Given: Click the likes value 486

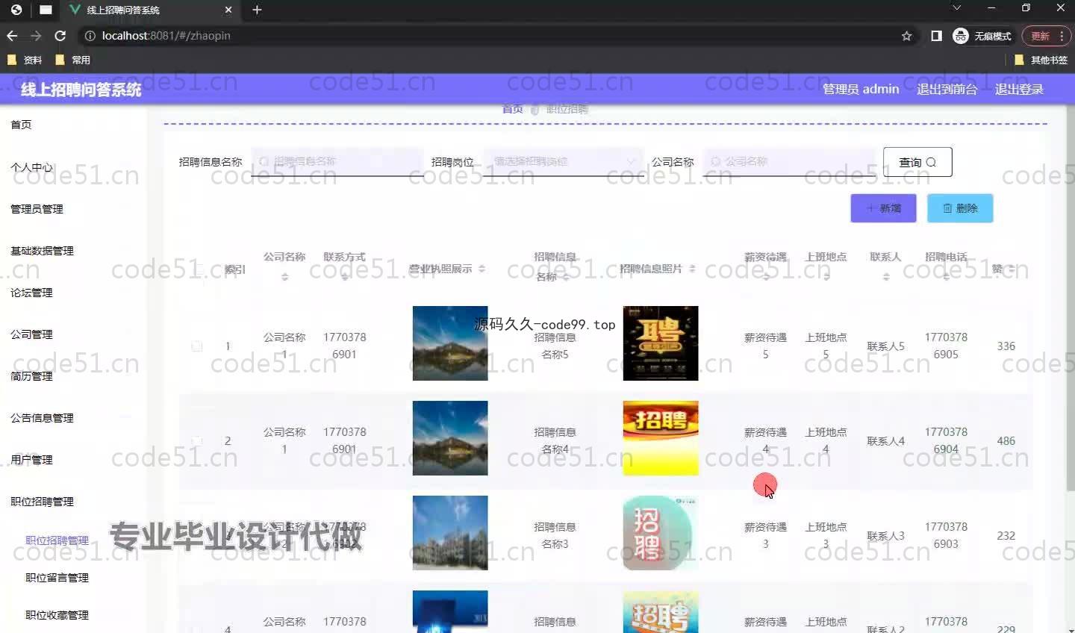Looking at the screenshot, I should (1006, 441).
